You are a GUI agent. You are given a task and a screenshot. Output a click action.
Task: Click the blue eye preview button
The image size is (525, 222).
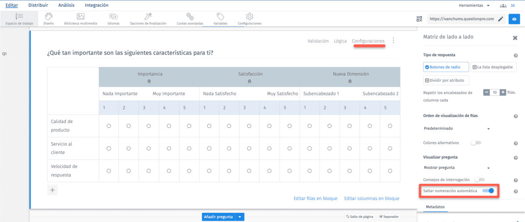pos(515,19)
